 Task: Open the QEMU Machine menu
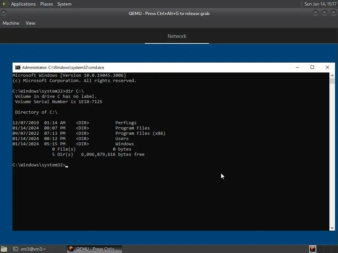click(11, 23)
